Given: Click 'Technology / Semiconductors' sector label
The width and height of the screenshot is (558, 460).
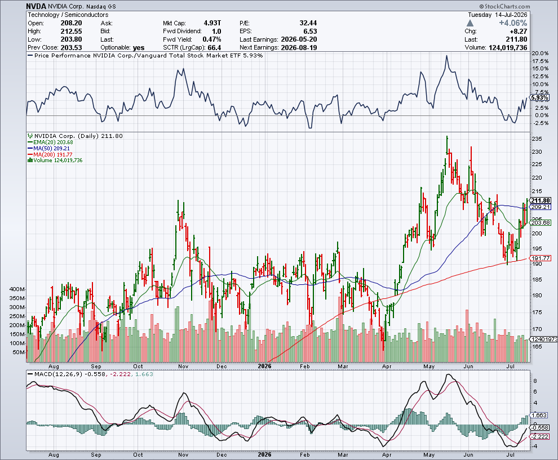Looking at the screenshot, I should [x=68, y=15].
